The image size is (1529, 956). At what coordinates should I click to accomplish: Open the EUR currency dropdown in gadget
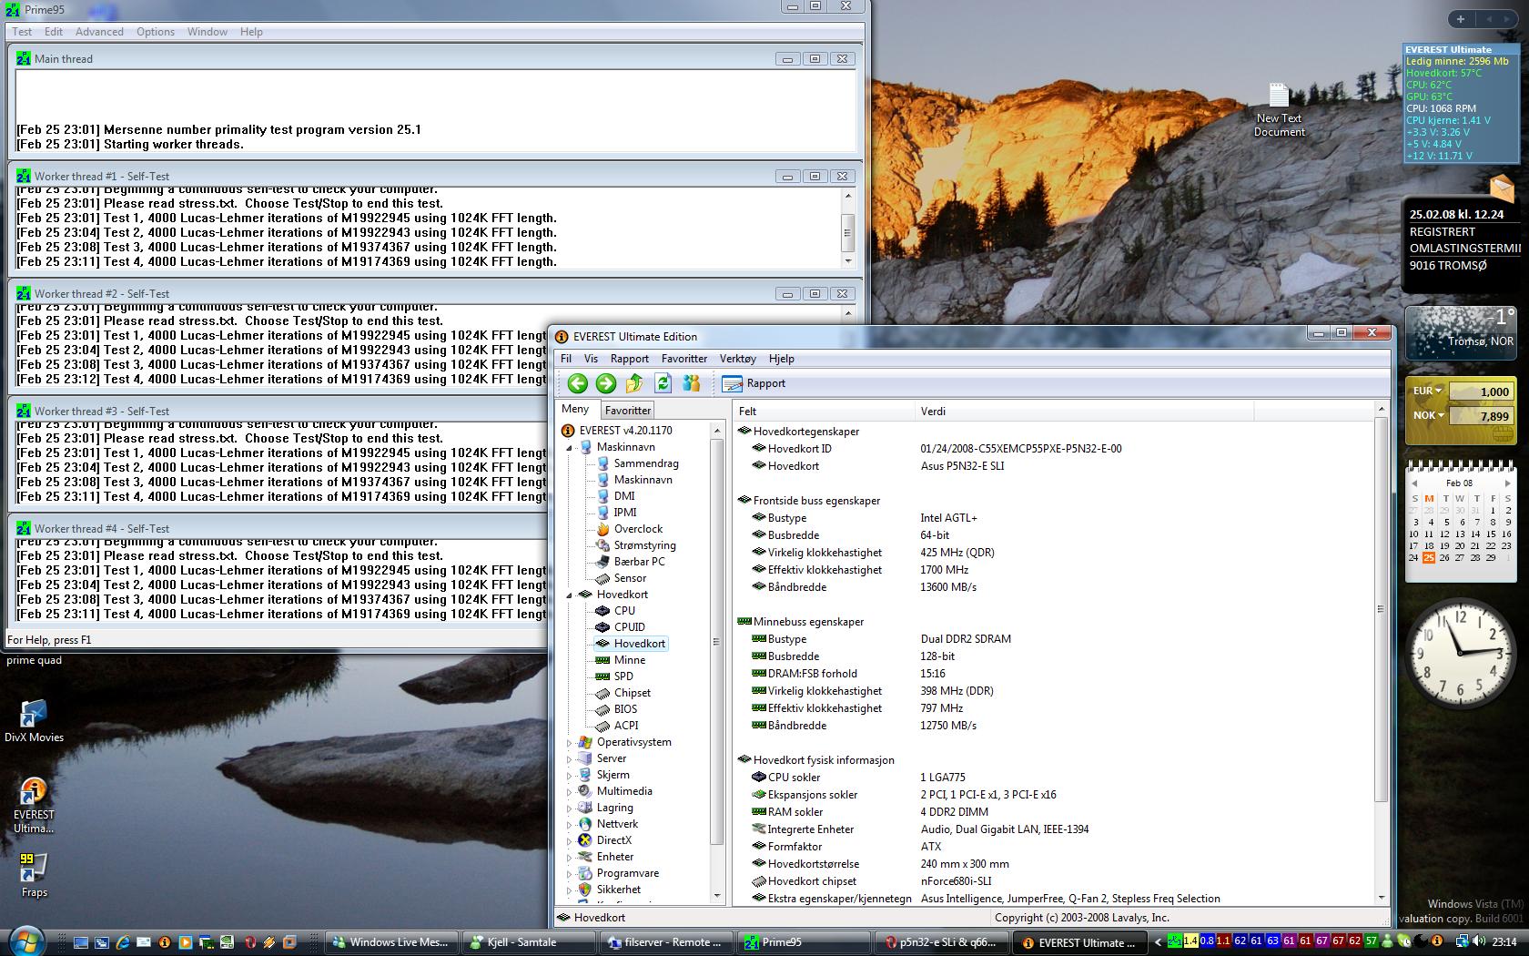1427,391
